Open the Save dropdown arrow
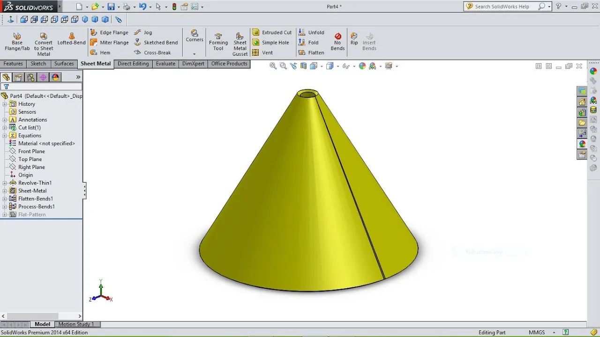600x337 pixels. (119, 7)
